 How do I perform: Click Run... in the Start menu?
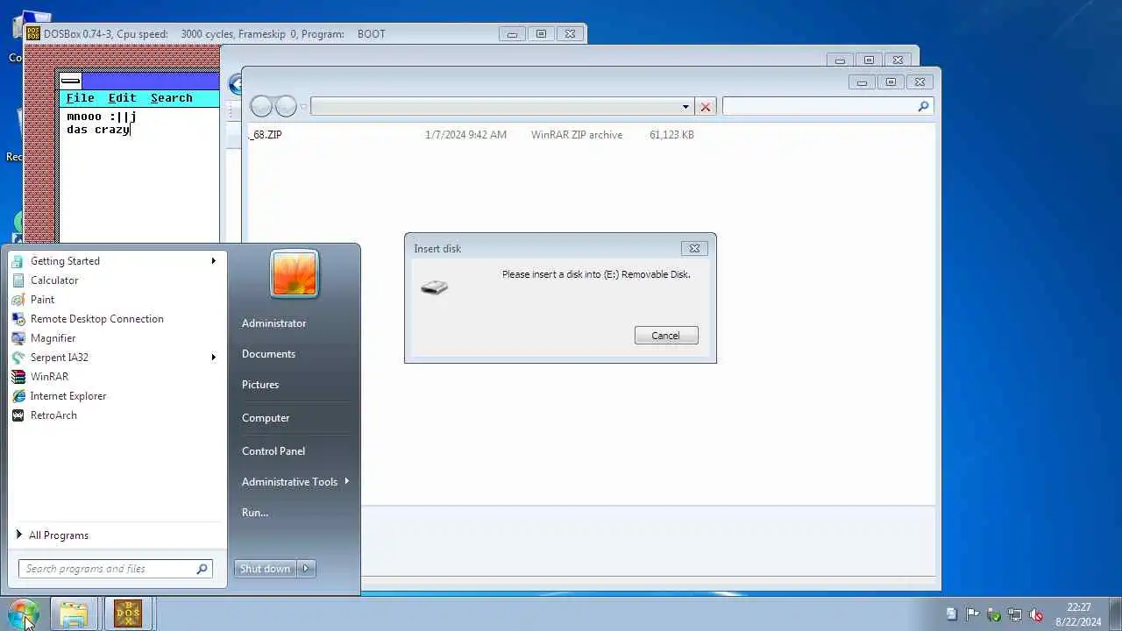[255, 512]
